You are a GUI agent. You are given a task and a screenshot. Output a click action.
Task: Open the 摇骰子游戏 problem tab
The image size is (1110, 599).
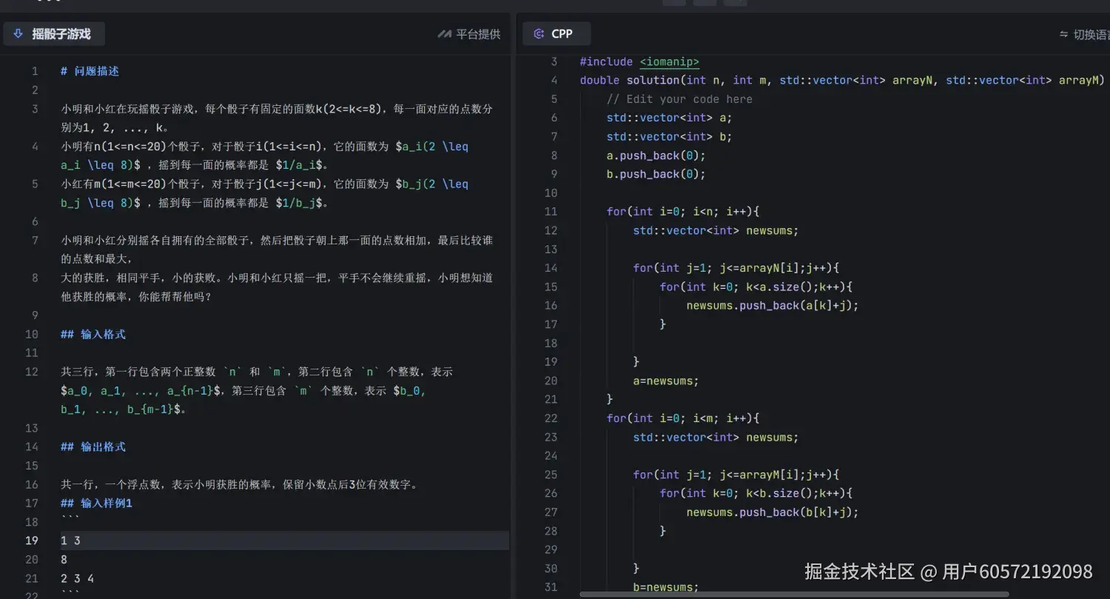(x=53, y=34)
